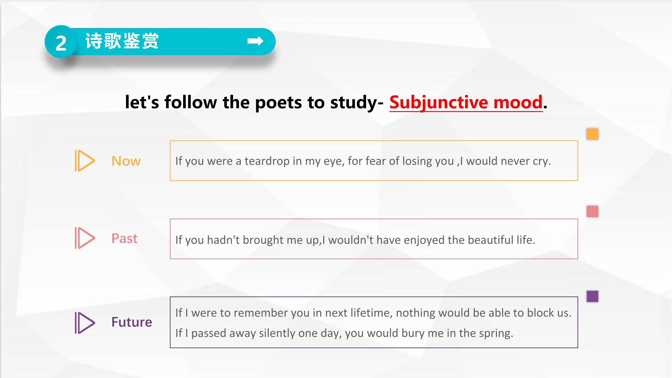
Task: Click the Now label
Action: (126, 161)
